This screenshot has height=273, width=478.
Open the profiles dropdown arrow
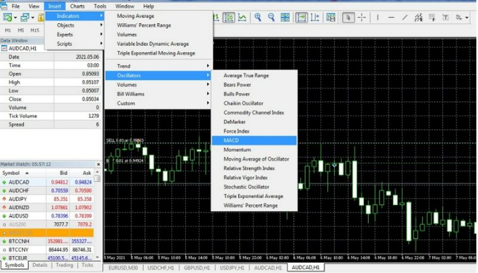coord(33,18)
